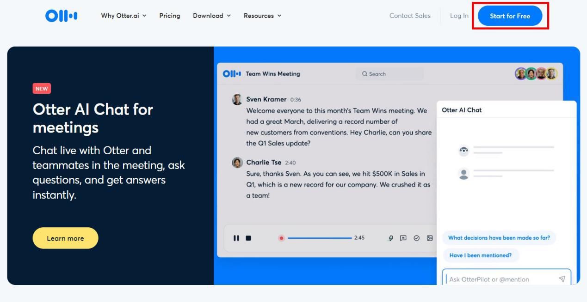Click the send arrow in the chat box
Viewport: 587px width, 302px height.
click(562, 279)
